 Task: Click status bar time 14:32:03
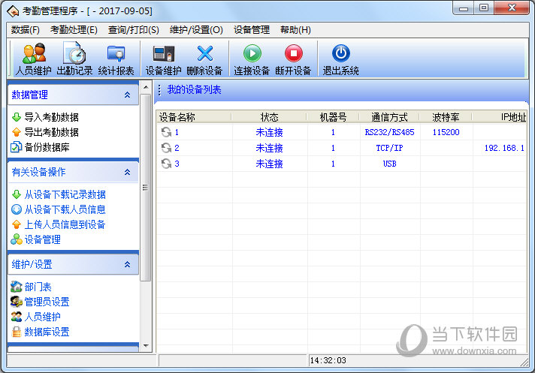coord(328,360)
